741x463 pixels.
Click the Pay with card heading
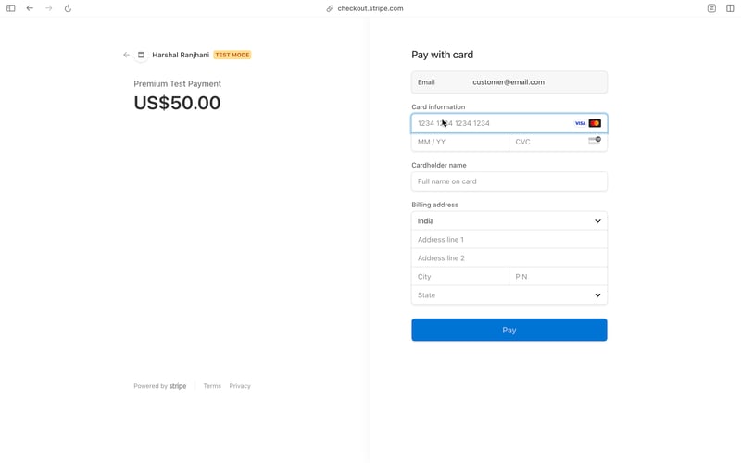coord(443,55)
